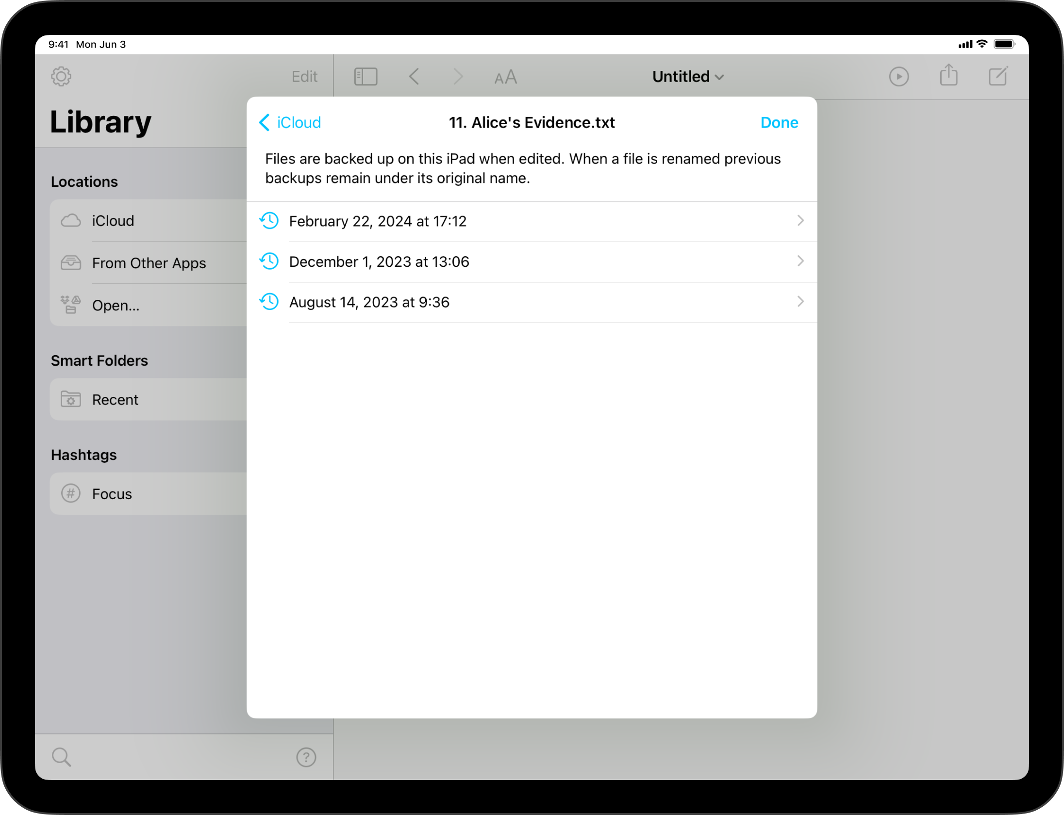The height and width of the screenshot is (815, 1064).
Task: Select the Recent smart folder
Action: pyautogui.click(x=116, y=400)
